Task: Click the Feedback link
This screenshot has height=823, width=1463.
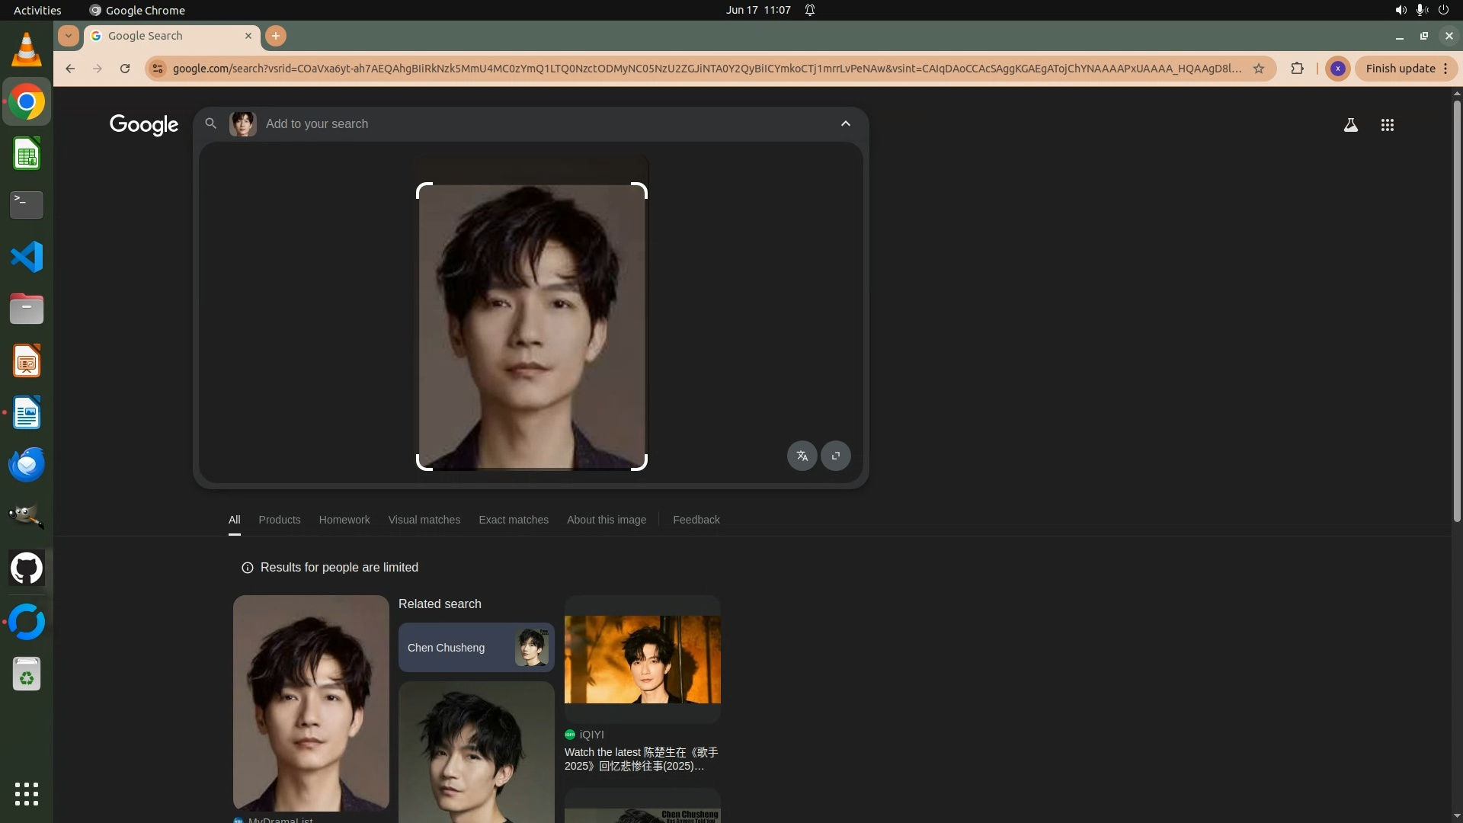Action: (696, 520)
